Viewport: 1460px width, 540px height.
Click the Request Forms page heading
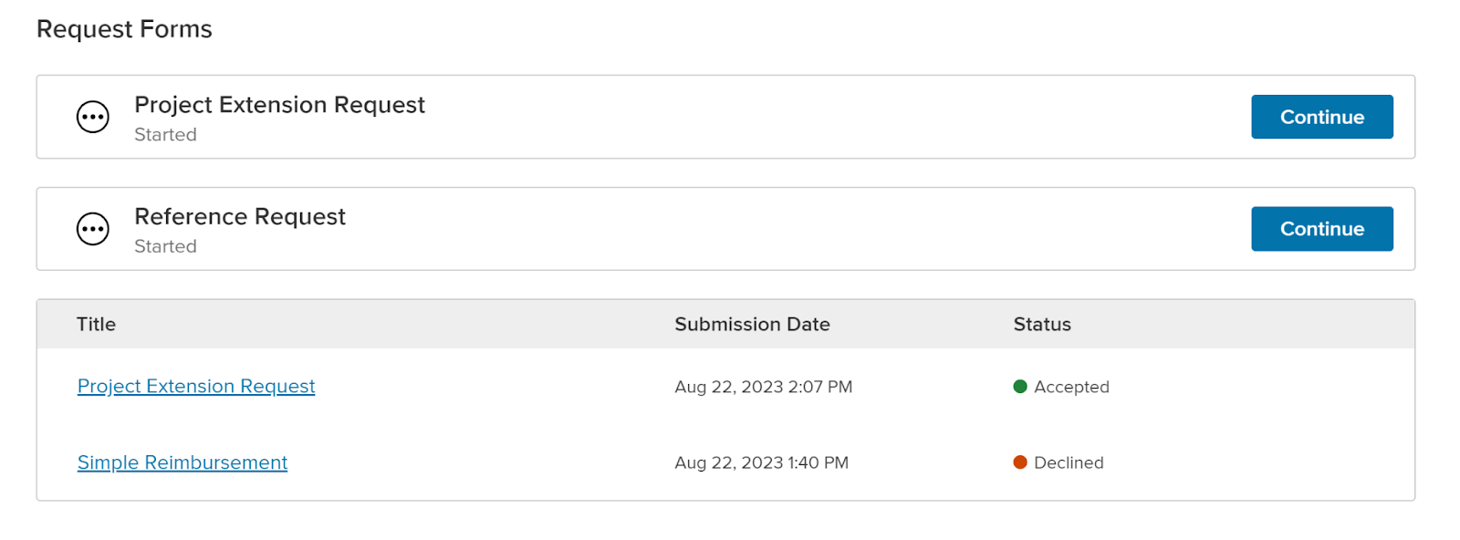click(124, 29)
